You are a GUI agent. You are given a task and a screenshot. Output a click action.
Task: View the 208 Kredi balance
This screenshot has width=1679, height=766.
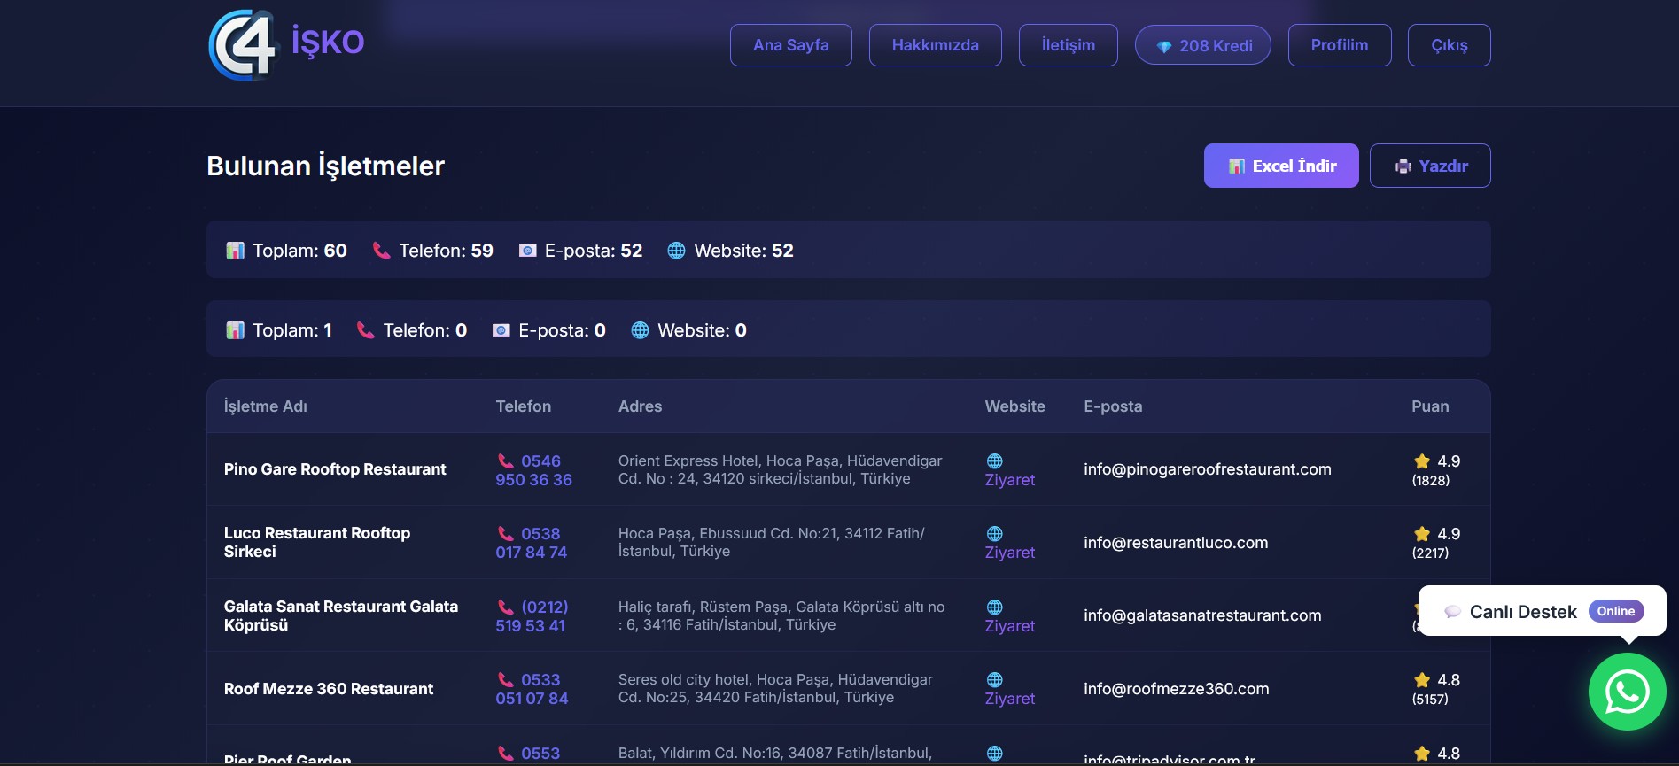click(1203, 45)
